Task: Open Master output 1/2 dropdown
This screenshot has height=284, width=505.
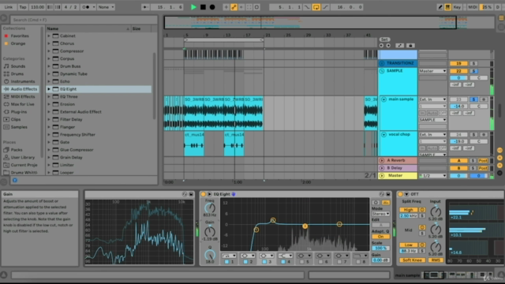Action: [x=432, y=176]
